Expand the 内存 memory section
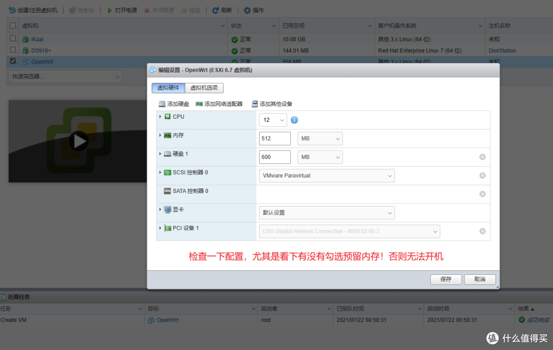553x350 pixels. pos(160,135)
